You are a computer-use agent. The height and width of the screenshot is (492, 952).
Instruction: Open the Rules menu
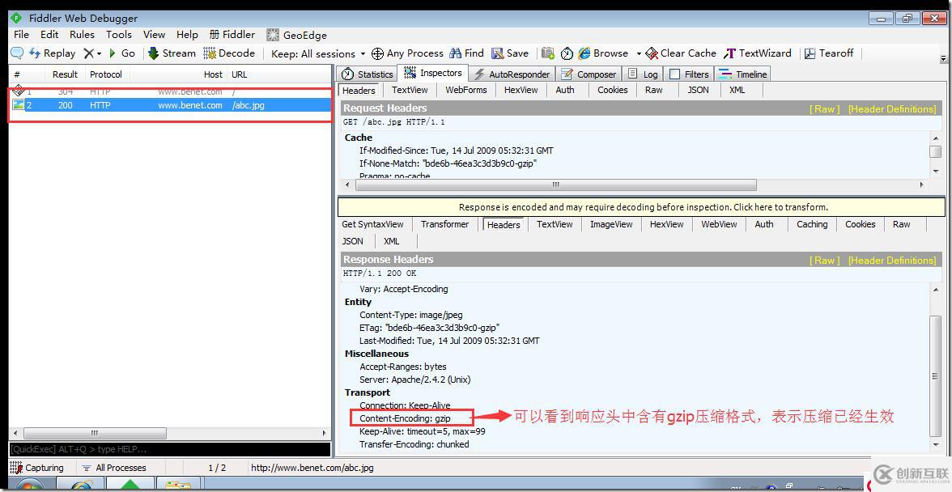click(82, 35)
